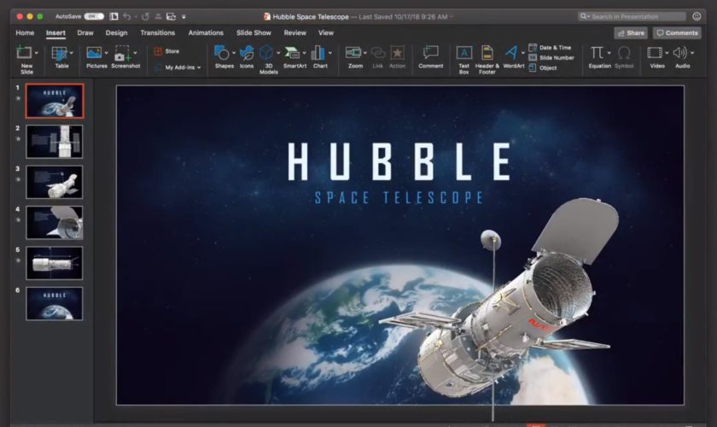This screenshot has width=717, height=427.
Task: Insert a SmartArt graphic
Action: tap(293, 54)
